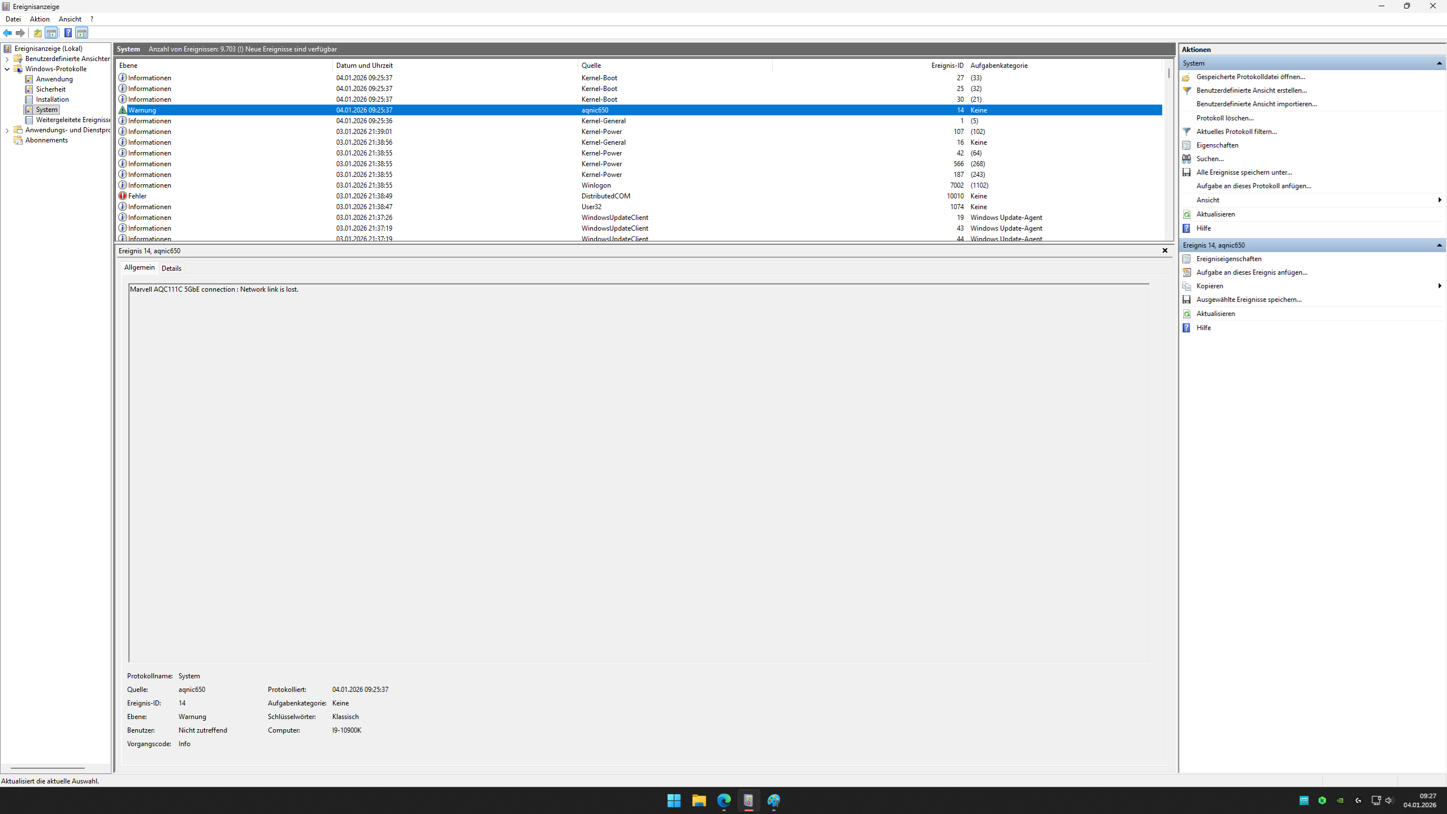Click the Forward arrow in toolbar
The image size is (1447, 814).
pos(20,33)
